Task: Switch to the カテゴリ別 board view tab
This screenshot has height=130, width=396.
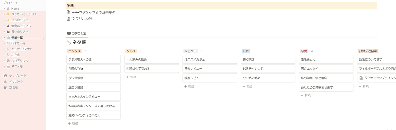Action: pos(77,33)
